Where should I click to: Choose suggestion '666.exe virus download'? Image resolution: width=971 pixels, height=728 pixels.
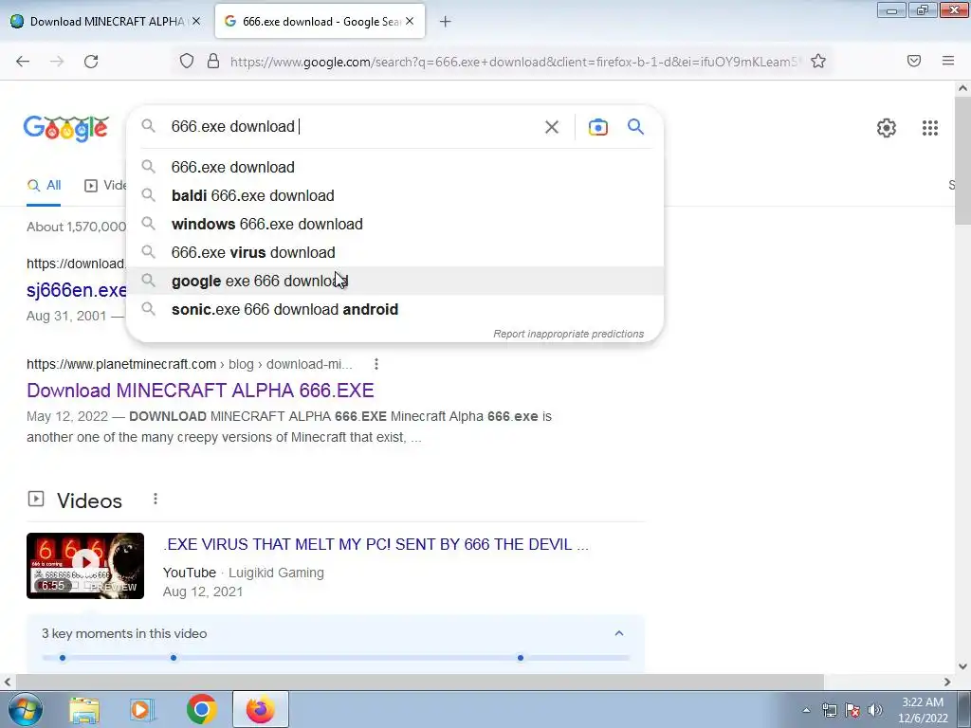pos(394,252)
